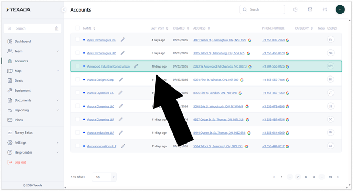This screenshot has width=353, height=191.
Task: Check the box for Apex Technologies Inc.
Action: pos(77,40)
